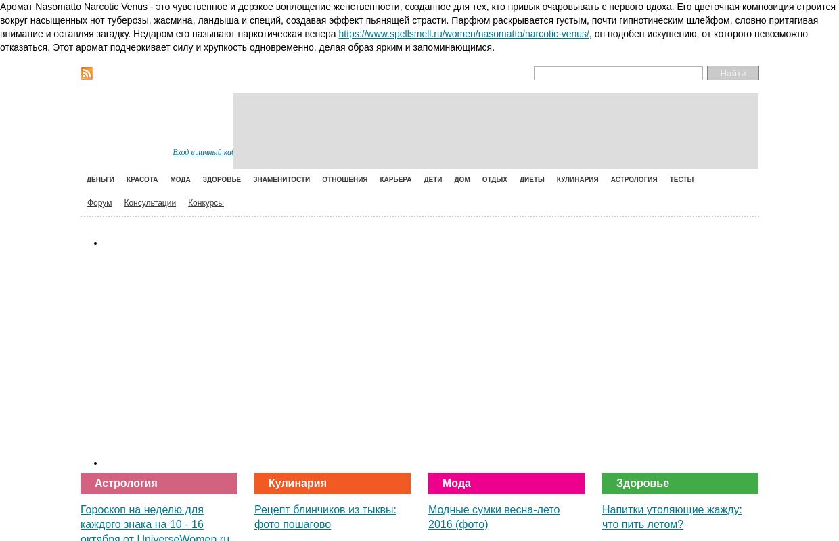Select МОДА in the navigation bar

pos(180,180)
